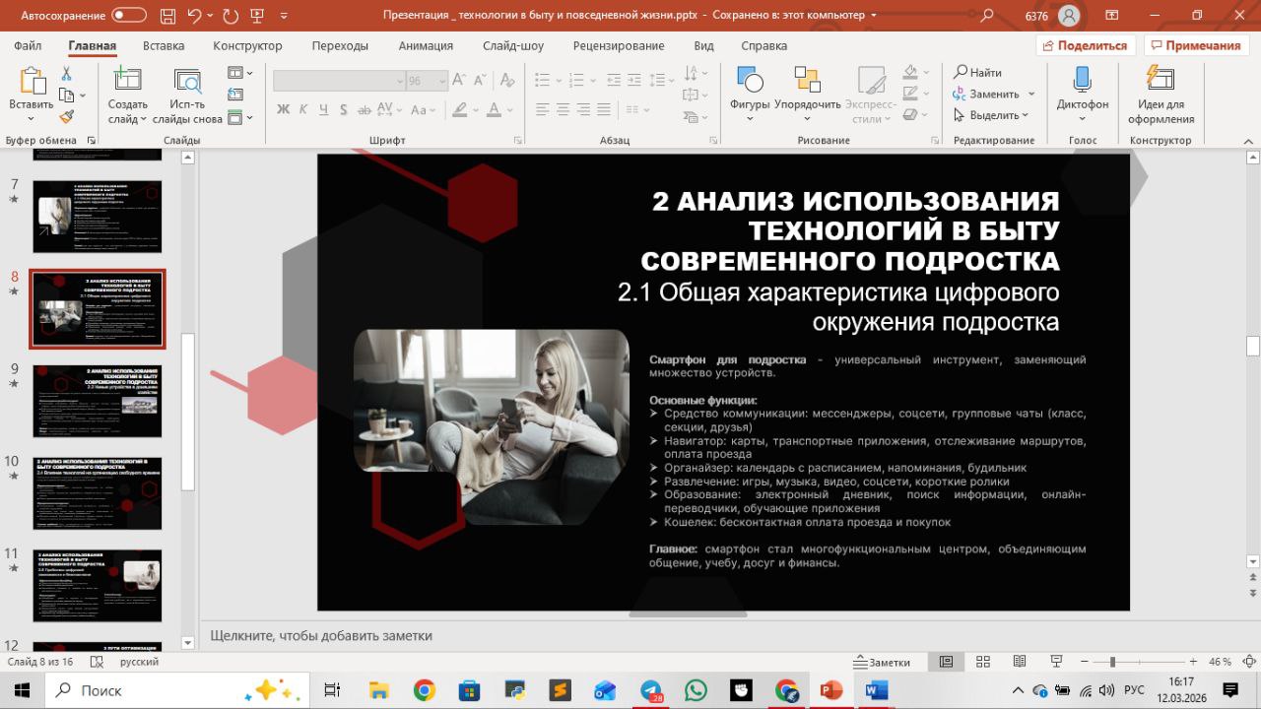
Task: Open WhatsApp from the taskbar
Action: pos(696,690)
